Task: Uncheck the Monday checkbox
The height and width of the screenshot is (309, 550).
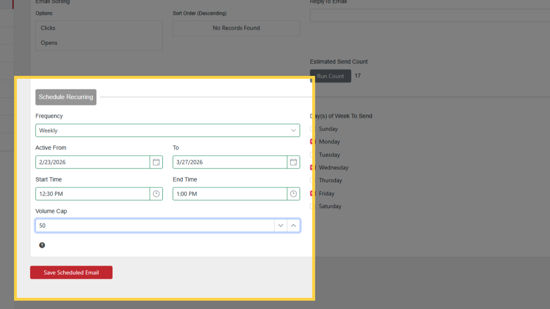Action: [x=313, y=141]
